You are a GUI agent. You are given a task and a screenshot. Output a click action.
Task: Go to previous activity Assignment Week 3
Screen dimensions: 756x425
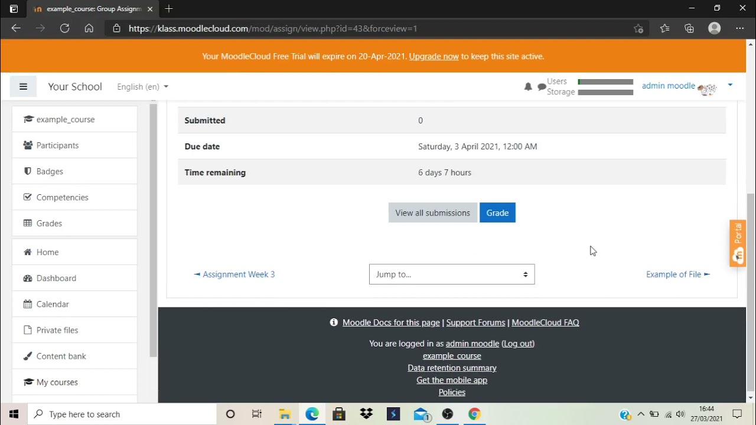[x=234, y=274]
